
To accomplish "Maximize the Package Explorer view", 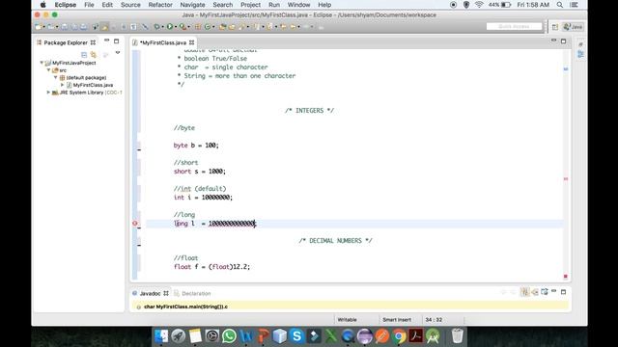I will click(x=116, y=40).
